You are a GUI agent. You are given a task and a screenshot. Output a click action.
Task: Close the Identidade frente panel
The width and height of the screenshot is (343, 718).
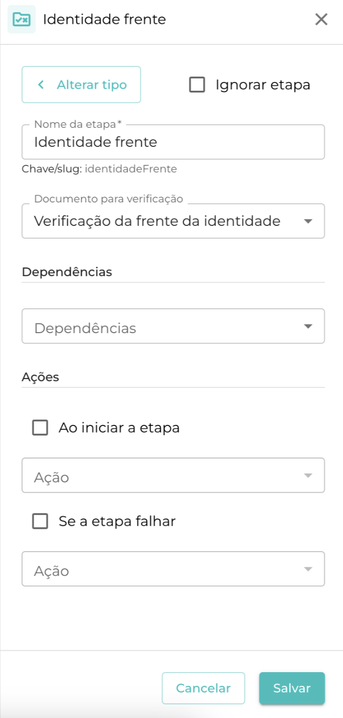coord(321,20)
